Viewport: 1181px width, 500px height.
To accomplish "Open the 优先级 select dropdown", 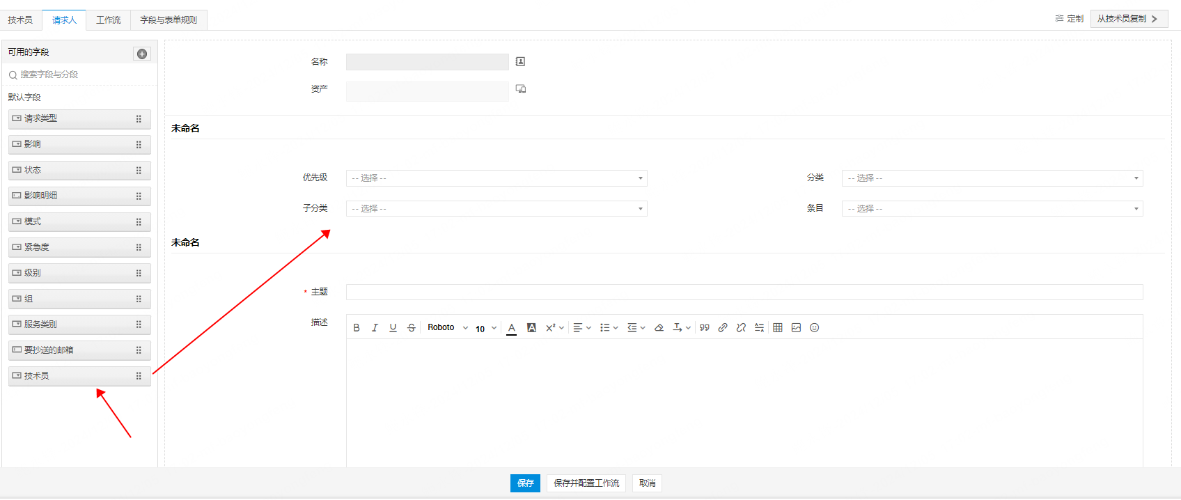I will [x=496, y=178].
